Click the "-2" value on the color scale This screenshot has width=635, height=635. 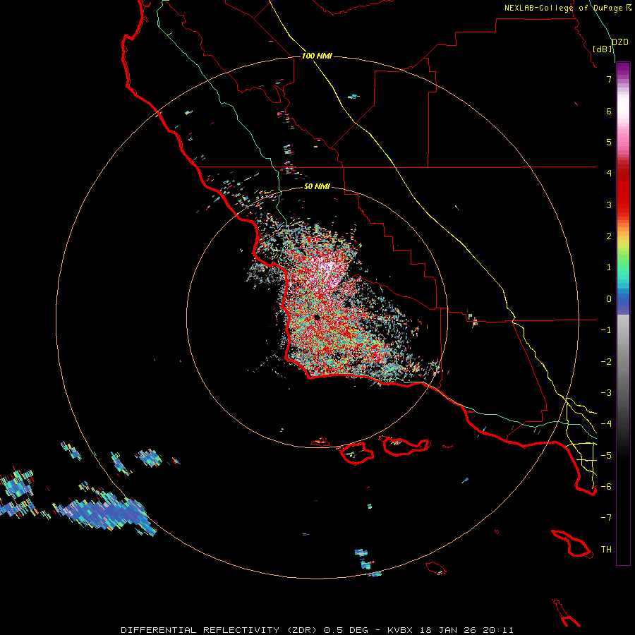(606, 362)
